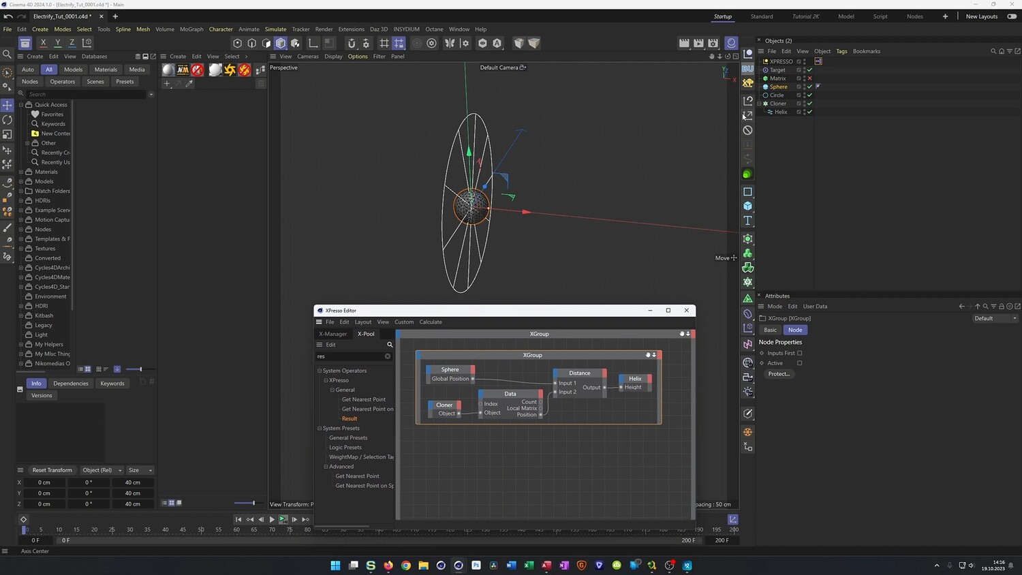The width and height of the screenshot is (1022, 575).
Task: Open the Windows Start menu
Action: [x=335, y=565]
